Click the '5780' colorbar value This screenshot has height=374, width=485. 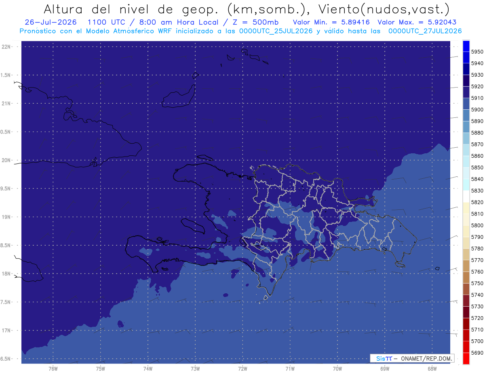pyautogui.click(x=477, y=249)
